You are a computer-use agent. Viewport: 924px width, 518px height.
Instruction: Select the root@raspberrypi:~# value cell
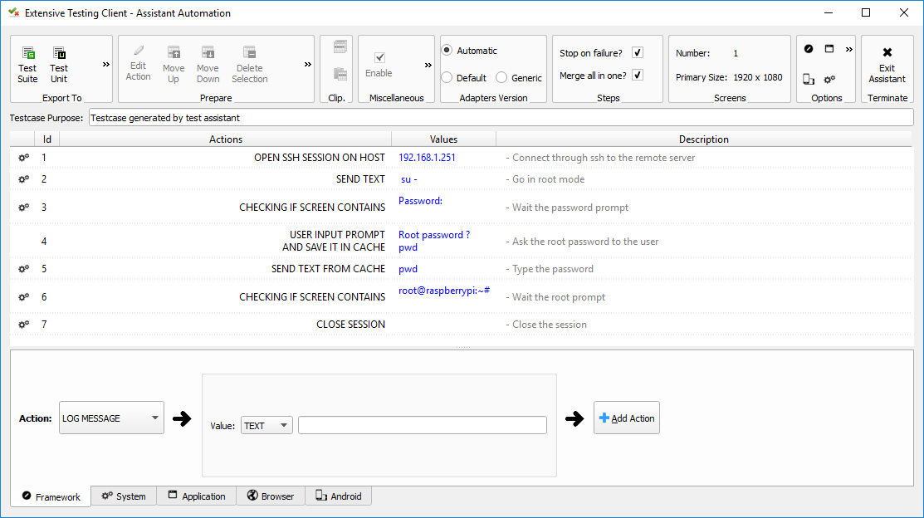click(443, 291)
